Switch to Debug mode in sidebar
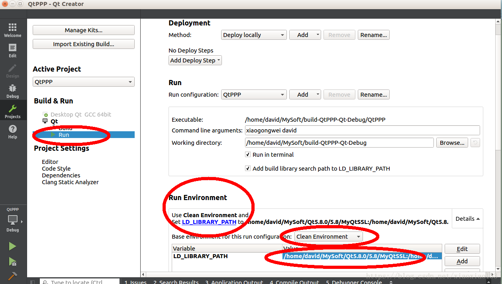Viewport: 502px width, 284px height. (13, 91)
